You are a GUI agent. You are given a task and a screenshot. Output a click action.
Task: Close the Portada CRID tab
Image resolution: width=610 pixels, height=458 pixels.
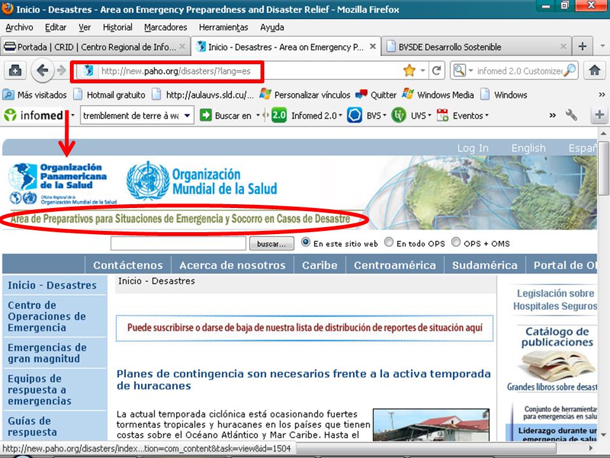182,46
